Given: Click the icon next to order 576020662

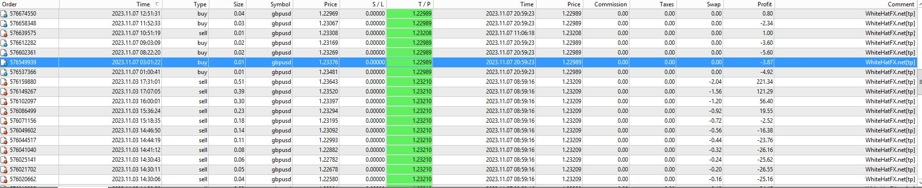Looking at the screenshot, I should [4, 179].
